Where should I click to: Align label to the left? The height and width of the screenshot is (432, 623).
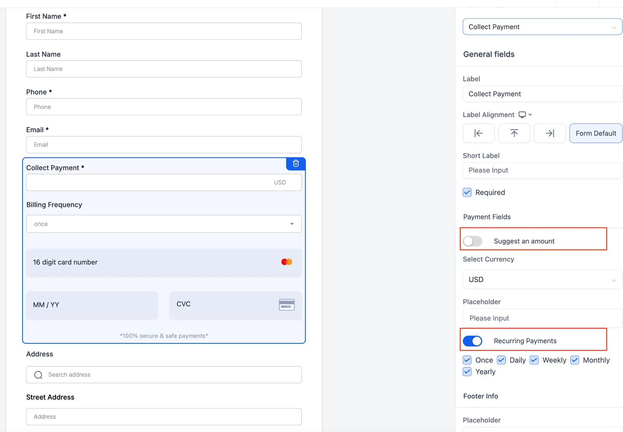tap(479, 133)
